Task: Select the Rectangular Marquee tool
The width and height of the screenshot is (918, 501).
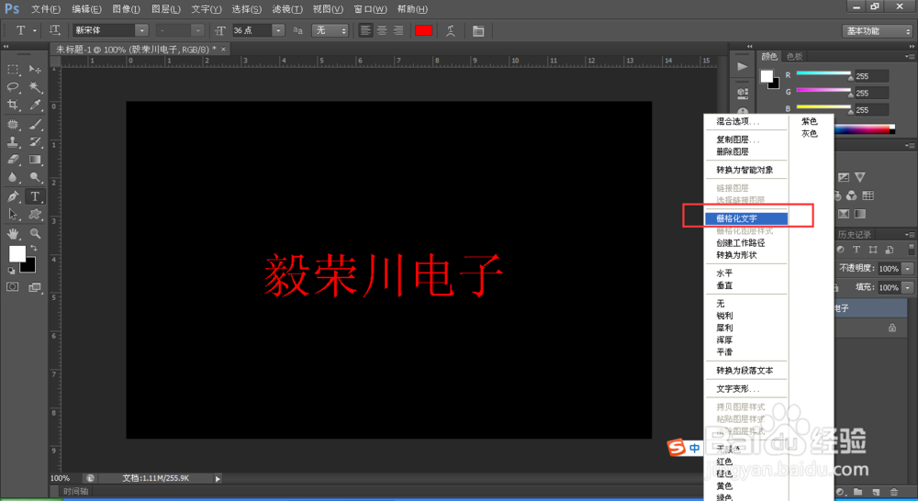Action: pyautogui.click(x=13, y=70)
